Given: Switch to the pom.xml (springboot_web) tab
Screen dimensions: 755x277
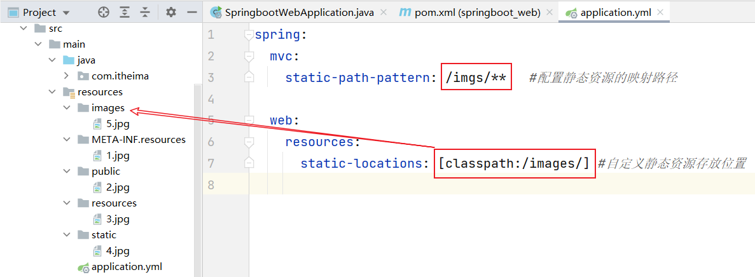Looking at the screenshot, I should (x=469, y=12).
